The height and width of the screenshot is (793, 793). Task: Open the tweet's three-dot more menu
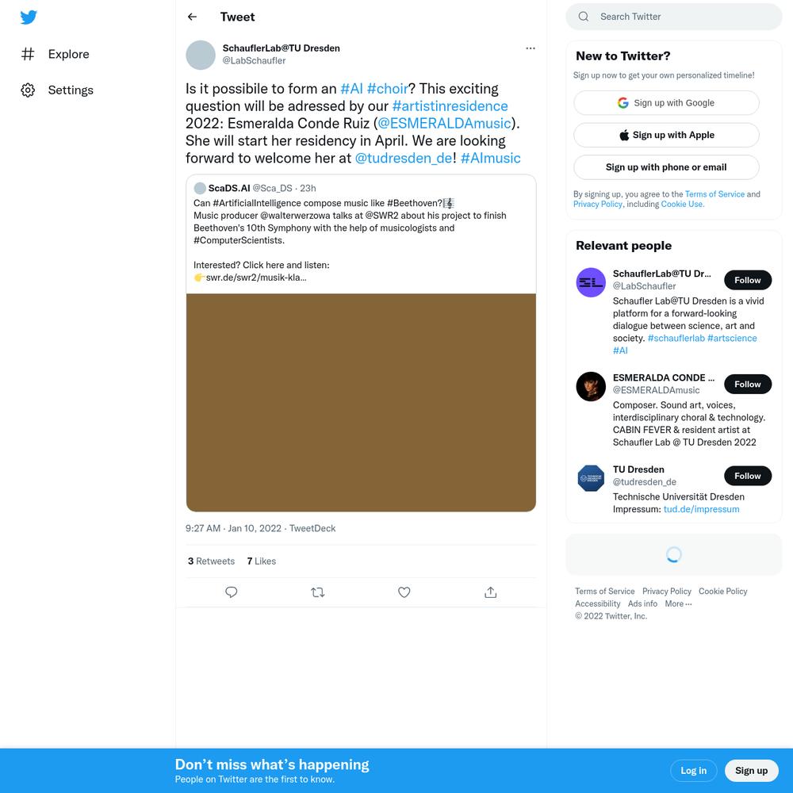530,48
